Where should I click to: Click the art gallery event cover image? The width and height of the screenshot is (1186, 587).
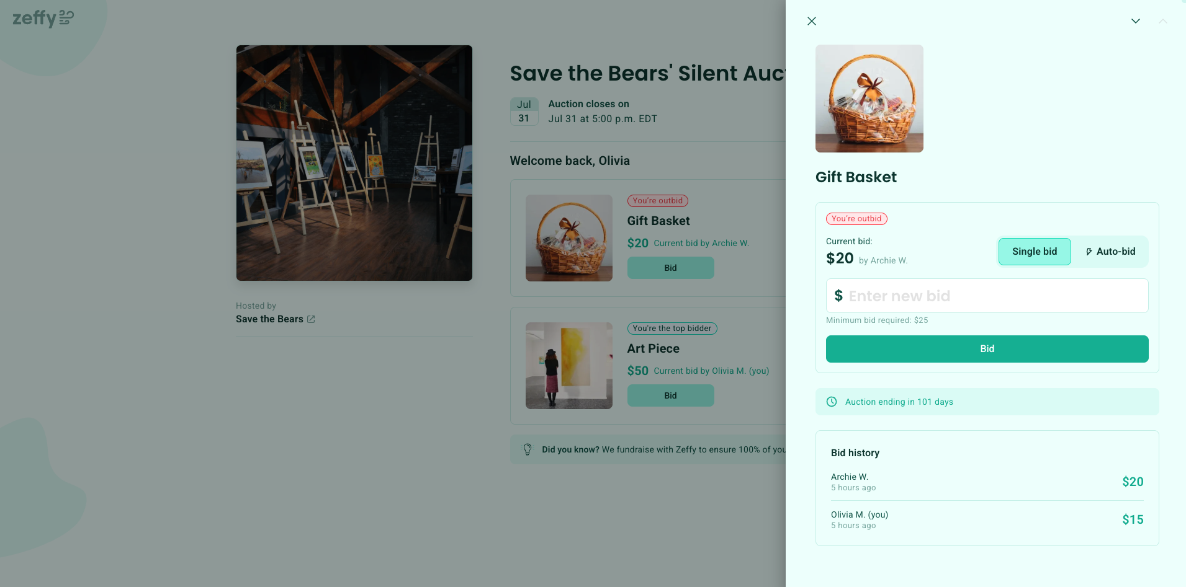(x=354, y=163)
